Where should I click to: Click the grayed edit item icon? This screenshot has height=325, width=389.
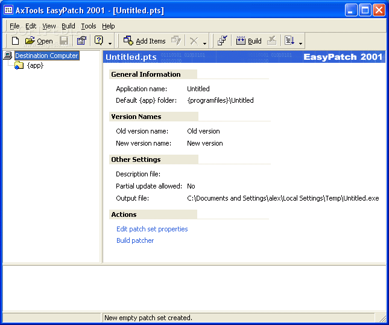click(x=176, y=40)
